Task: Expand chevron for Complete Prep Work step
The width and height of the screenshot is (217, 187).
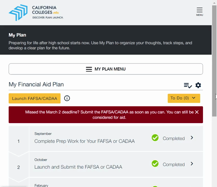Action: (x=192, y=138)
